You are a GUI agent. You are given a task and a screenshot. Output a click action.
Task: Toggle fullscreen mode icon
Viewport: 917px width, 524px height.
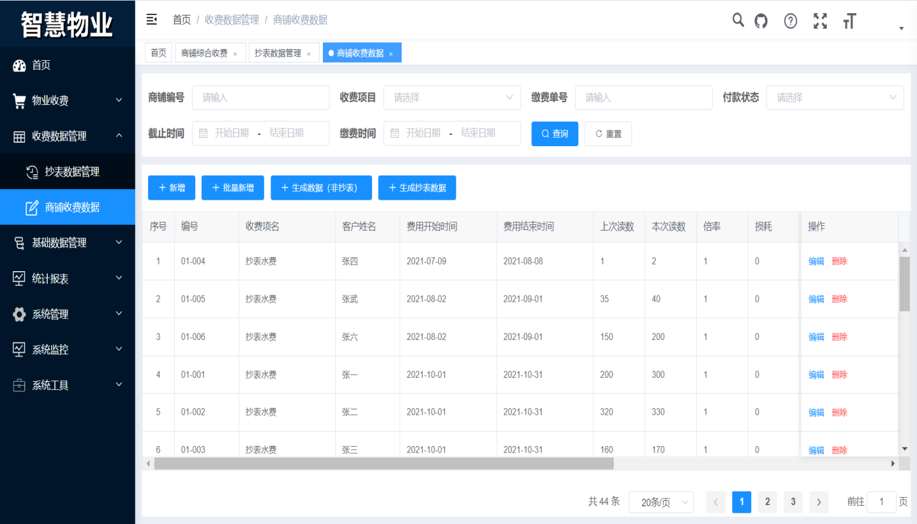tap(820, 21)
